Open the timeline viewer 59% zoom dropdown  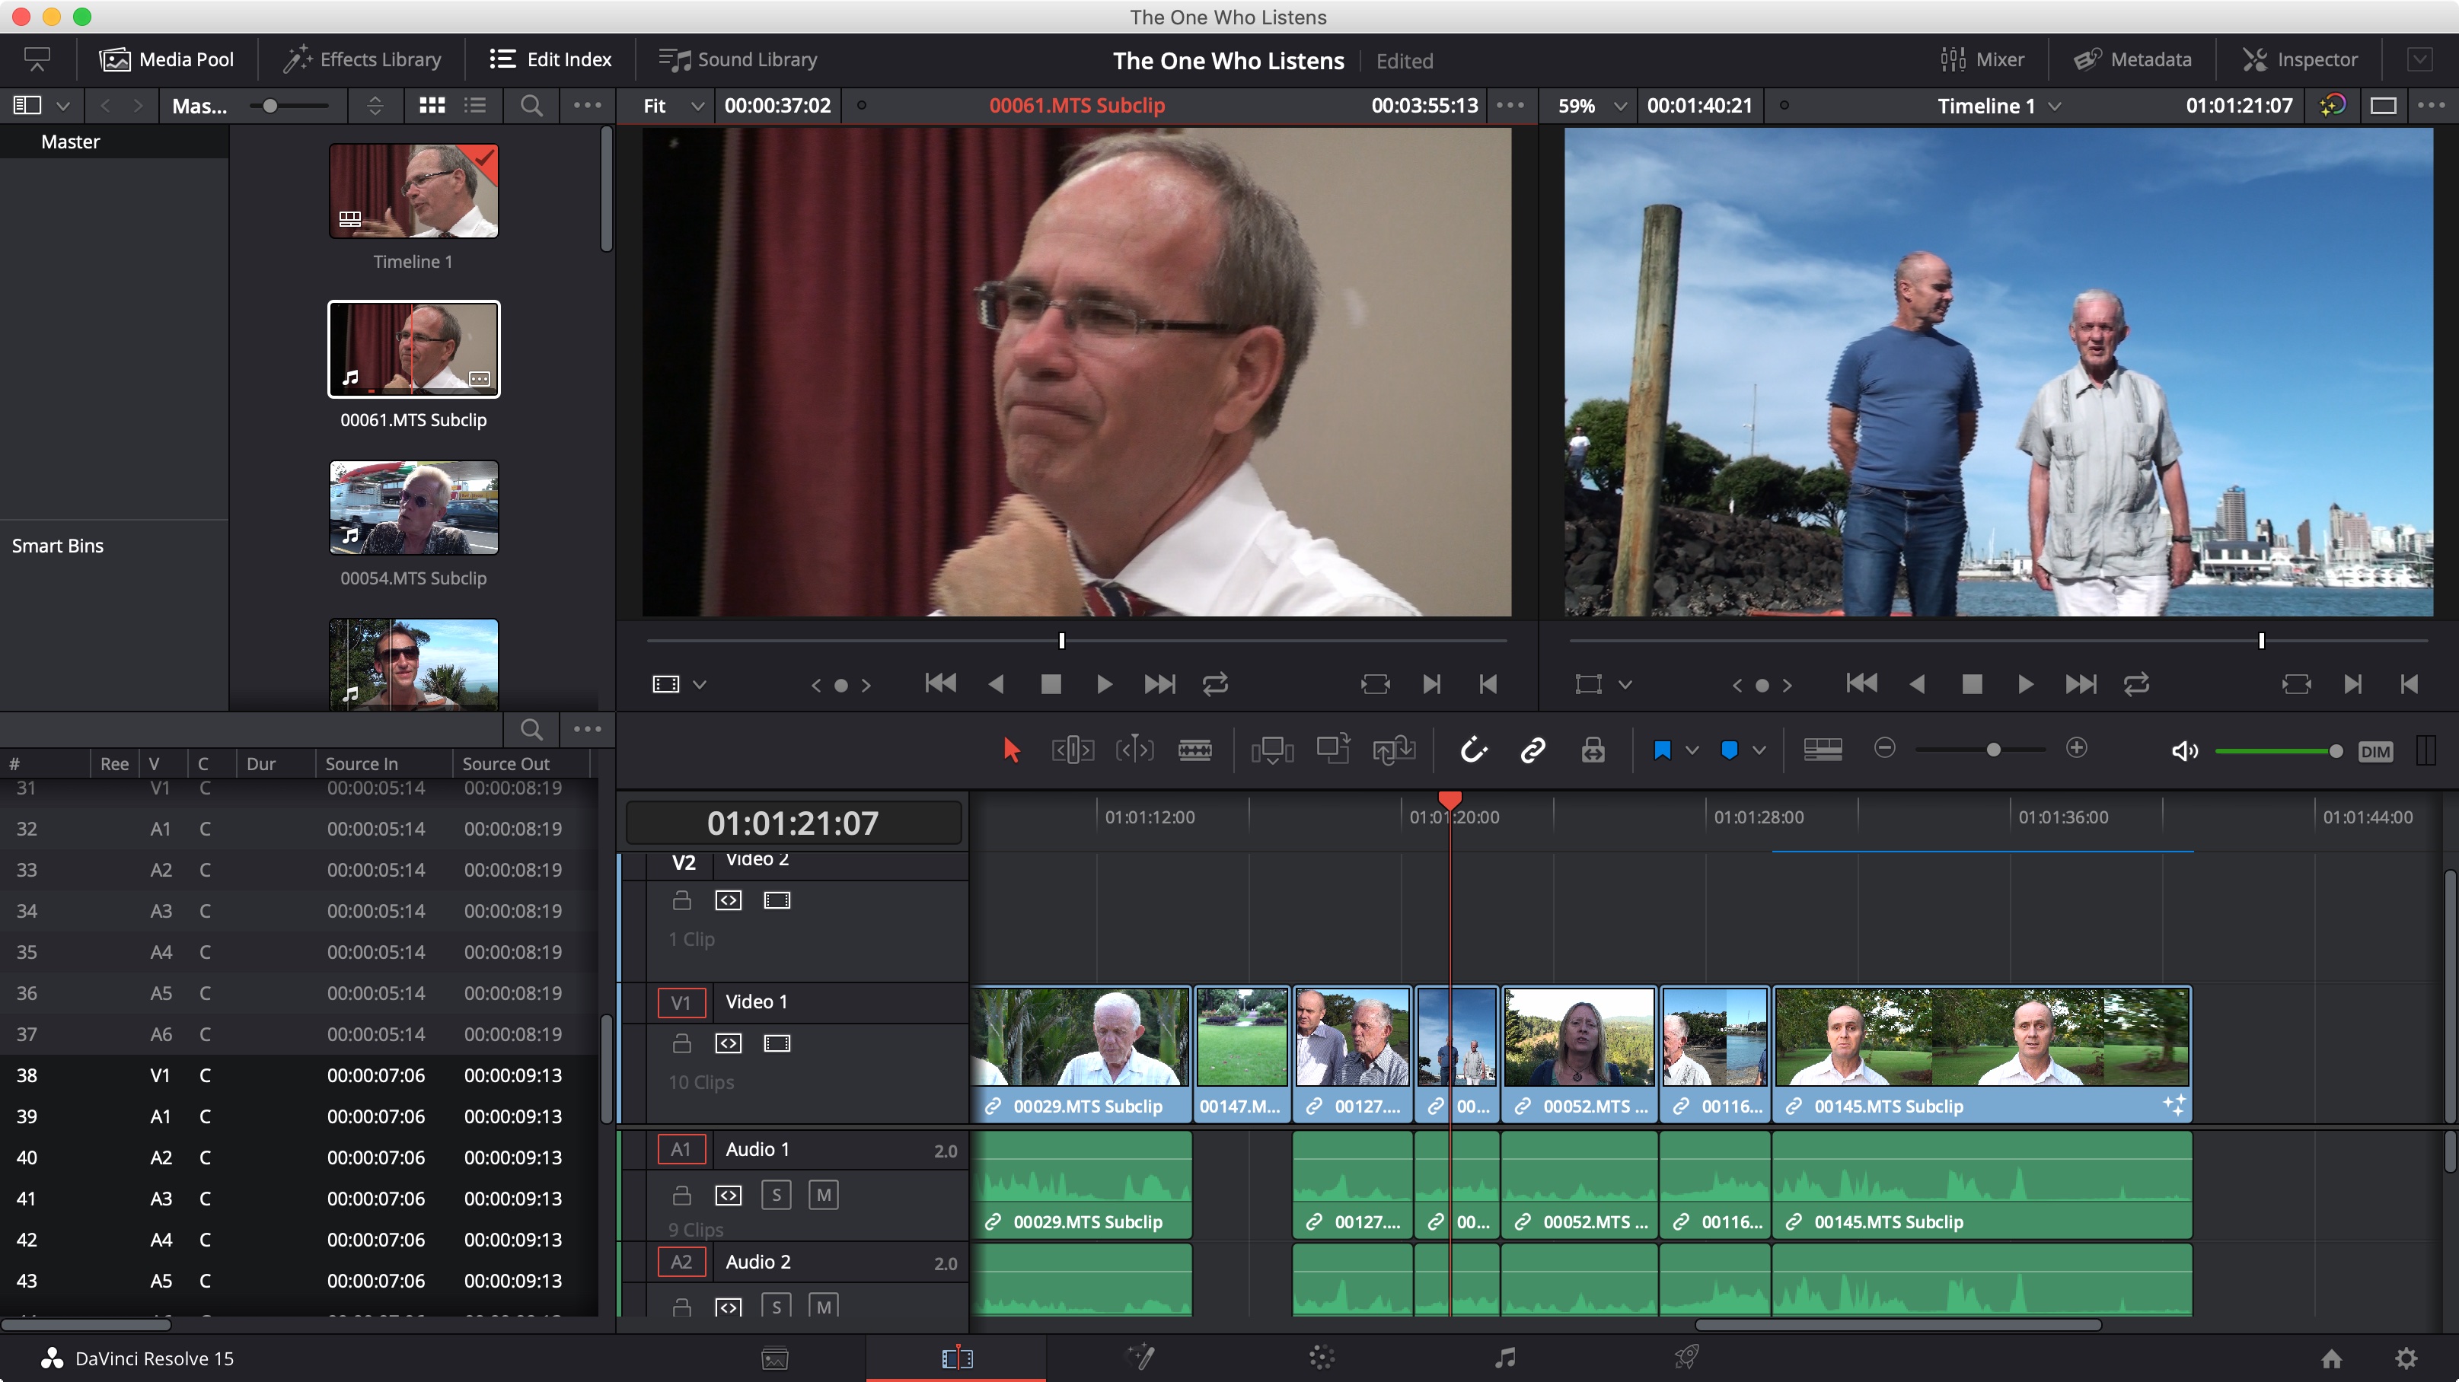[x=1592, y=106]
